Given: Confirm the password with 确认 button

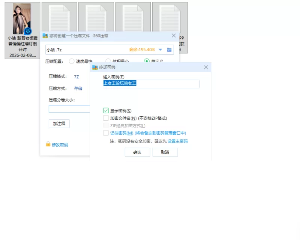Looking at the screenshot, I should tap(137, 152).
